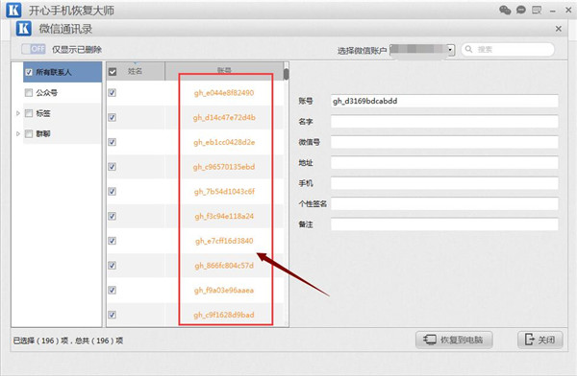
Task: Select account gh_c96570135ebd
Action: tap(224, 167)
